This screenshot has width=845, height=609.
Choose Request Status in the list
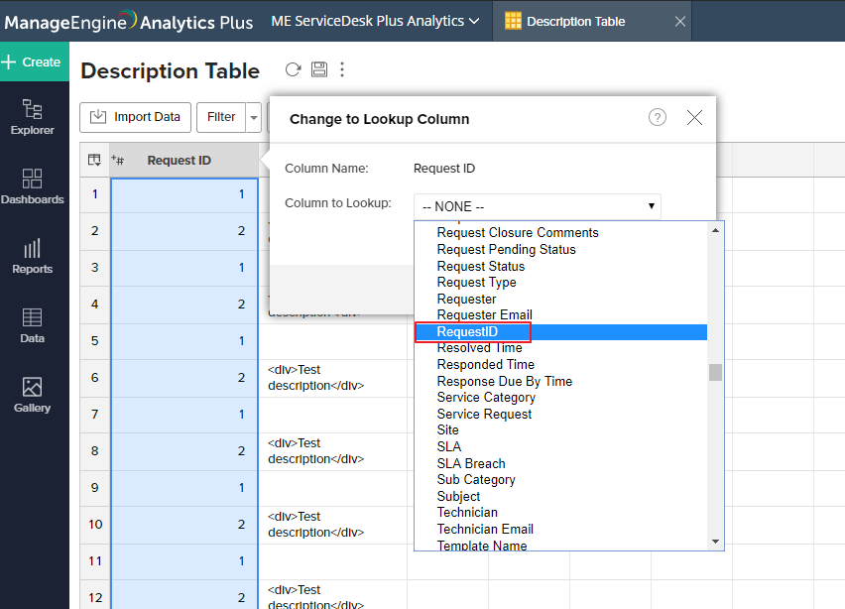tap(481, 266)
